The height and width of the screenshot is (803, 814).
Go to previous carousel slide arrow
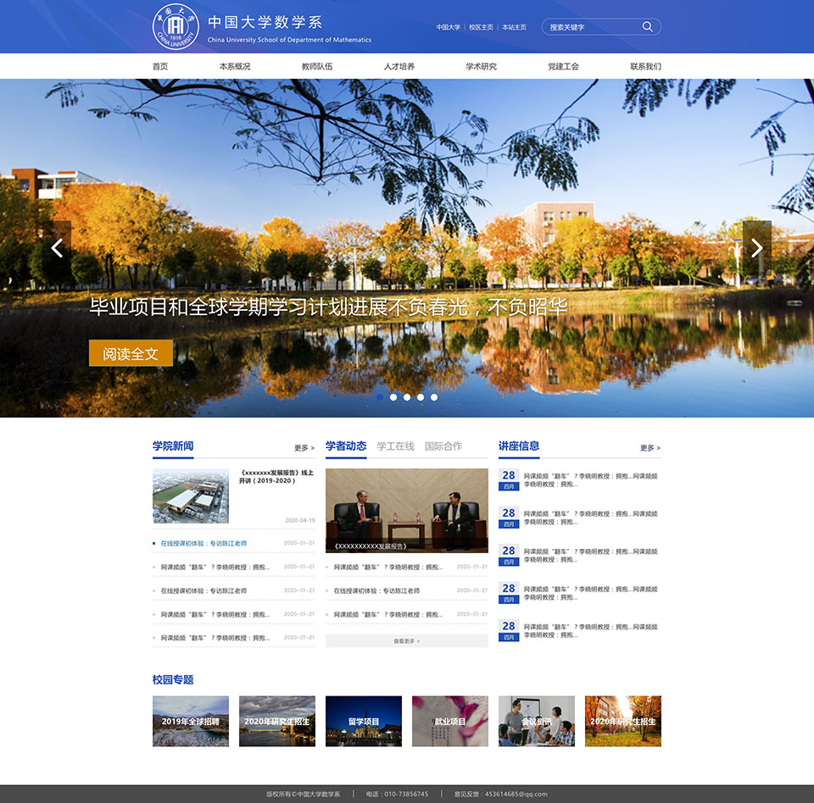(x=58, y=248)
